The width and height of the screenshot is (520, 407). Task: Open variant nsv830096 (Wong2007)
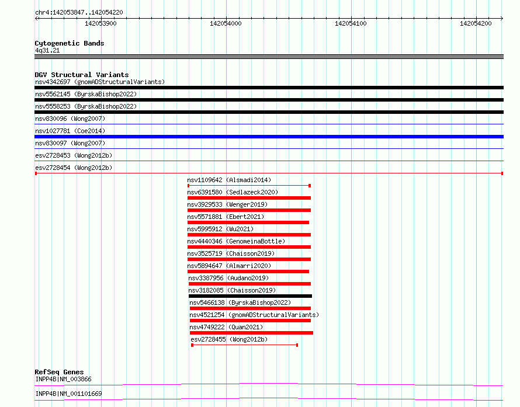[x=70, y=119]
